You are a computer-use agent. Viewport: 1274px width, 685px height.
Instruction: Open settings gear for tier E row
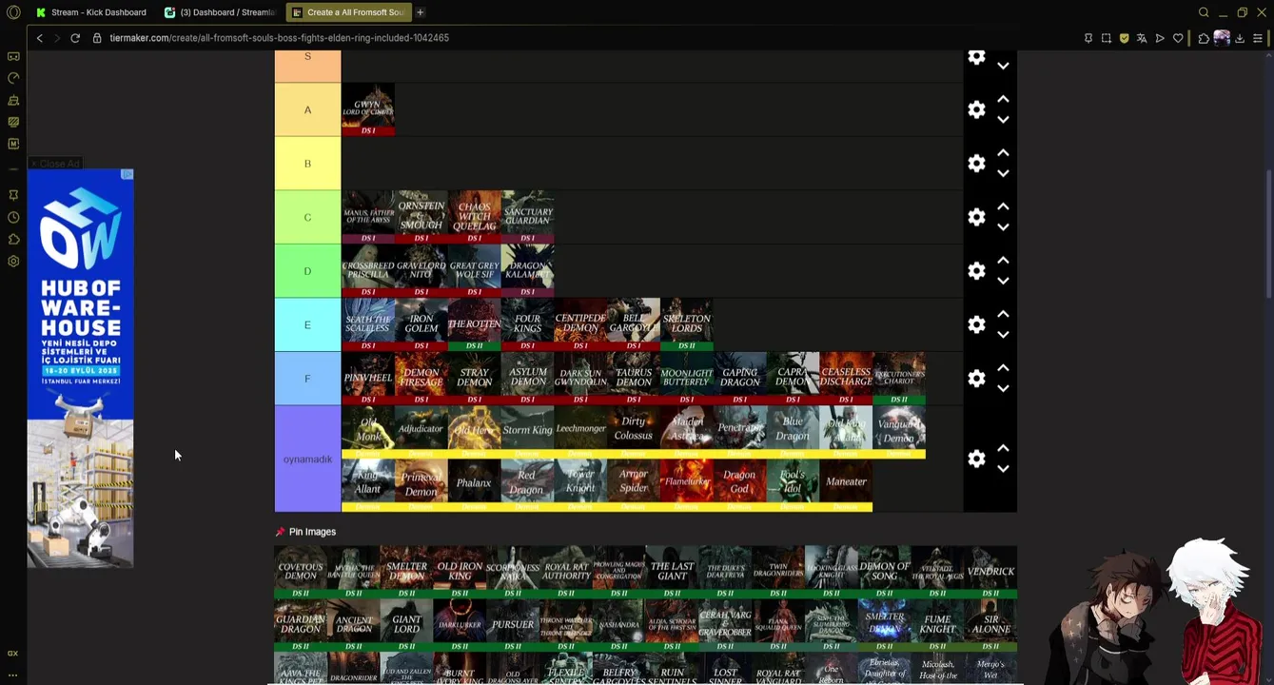click(x=976, y=324)
